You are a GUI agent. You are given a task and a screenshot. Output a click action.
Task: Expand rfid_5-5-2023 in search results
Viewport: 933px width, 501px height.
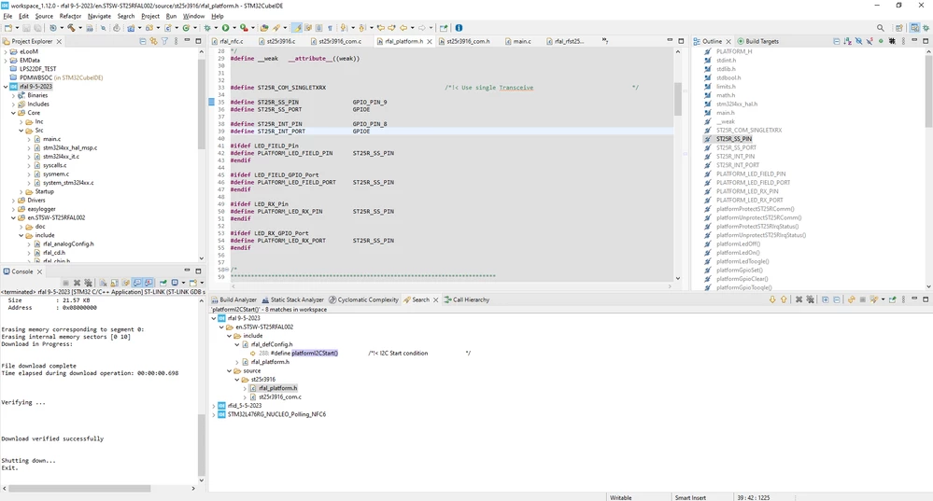tap(214, 406)
